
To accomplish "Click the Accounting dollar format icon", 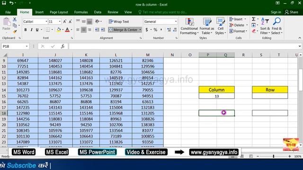I will pos(147,30).
